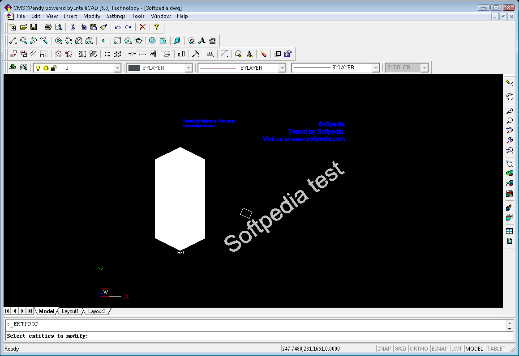Open the File menu
The image size is (519, 356).
tap(21, 16)
